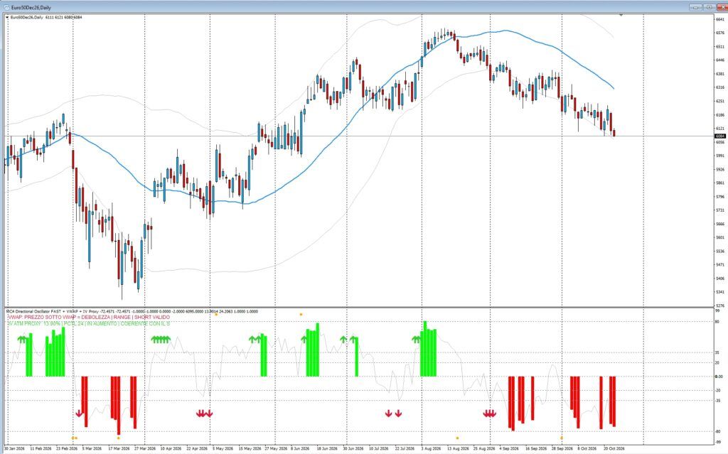Click the 22 Jul 2026 date label
728x454 pixels.
(405, 449)
